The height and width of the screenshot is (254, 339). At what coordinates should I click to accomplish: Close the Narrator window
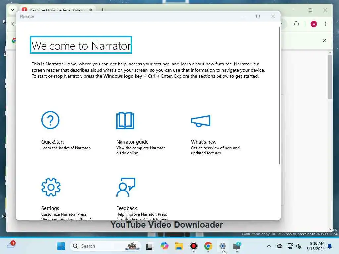(x=273, y=16)
